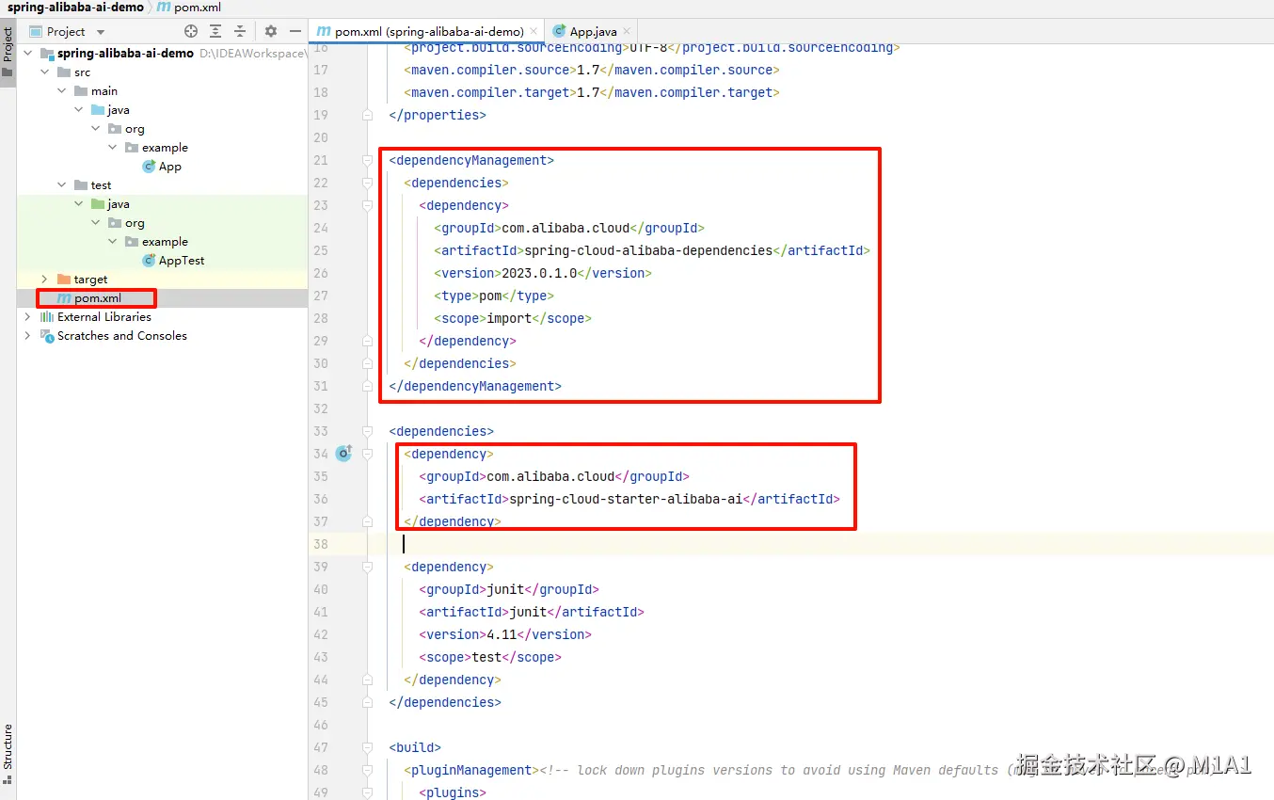Select the Scratches and Consoles label

[x=122, y=336]
